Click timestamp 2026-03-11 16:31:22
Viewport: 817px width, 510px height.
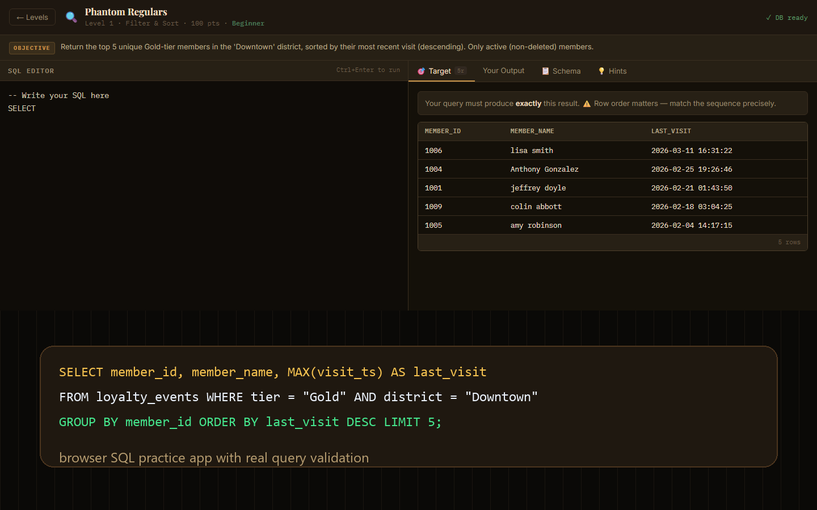pos(692,150)
